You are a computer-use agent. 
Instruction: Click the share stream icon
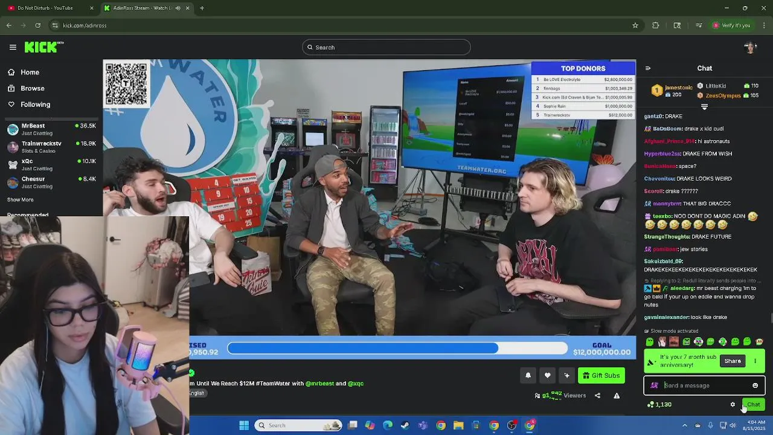[x=597, y=396]
